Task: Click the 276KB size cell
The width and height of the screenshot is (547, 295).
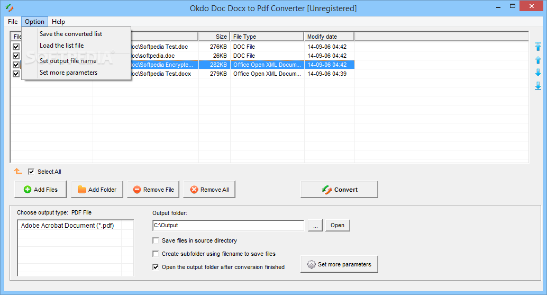Action: point(218,47)
